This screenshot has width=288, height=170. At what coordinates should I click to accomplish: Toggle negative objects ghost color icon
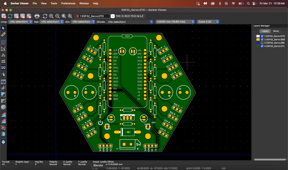click(3, 101)
